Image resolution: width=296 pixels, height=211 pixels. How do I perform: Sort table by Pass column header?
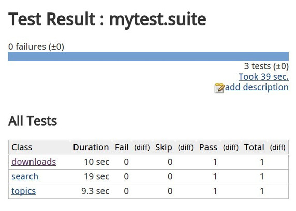pos(208,147)
